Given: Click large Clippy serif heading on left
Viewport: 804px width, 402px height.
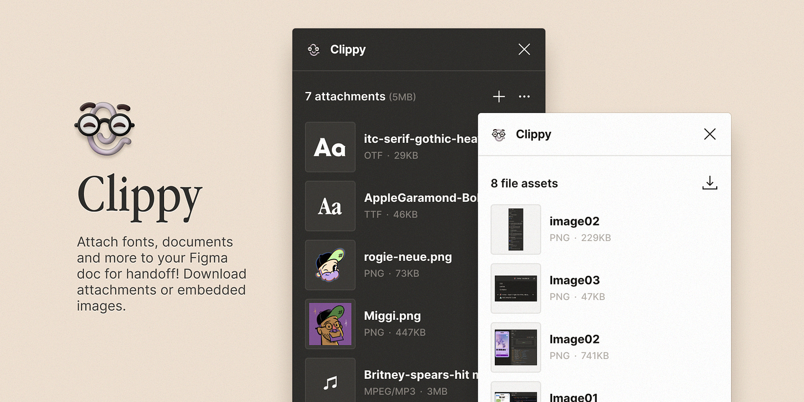Looking at the screenshot, I should (x=140, y=197).
